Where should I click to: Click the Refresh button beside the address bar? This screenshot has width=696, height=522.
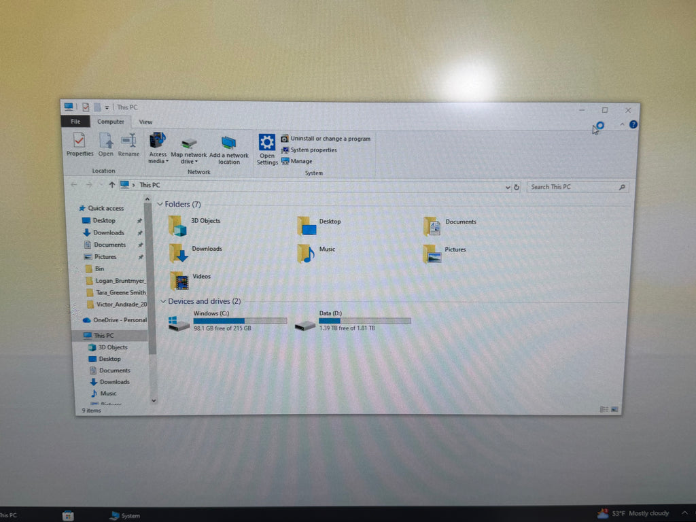point(517,188)
